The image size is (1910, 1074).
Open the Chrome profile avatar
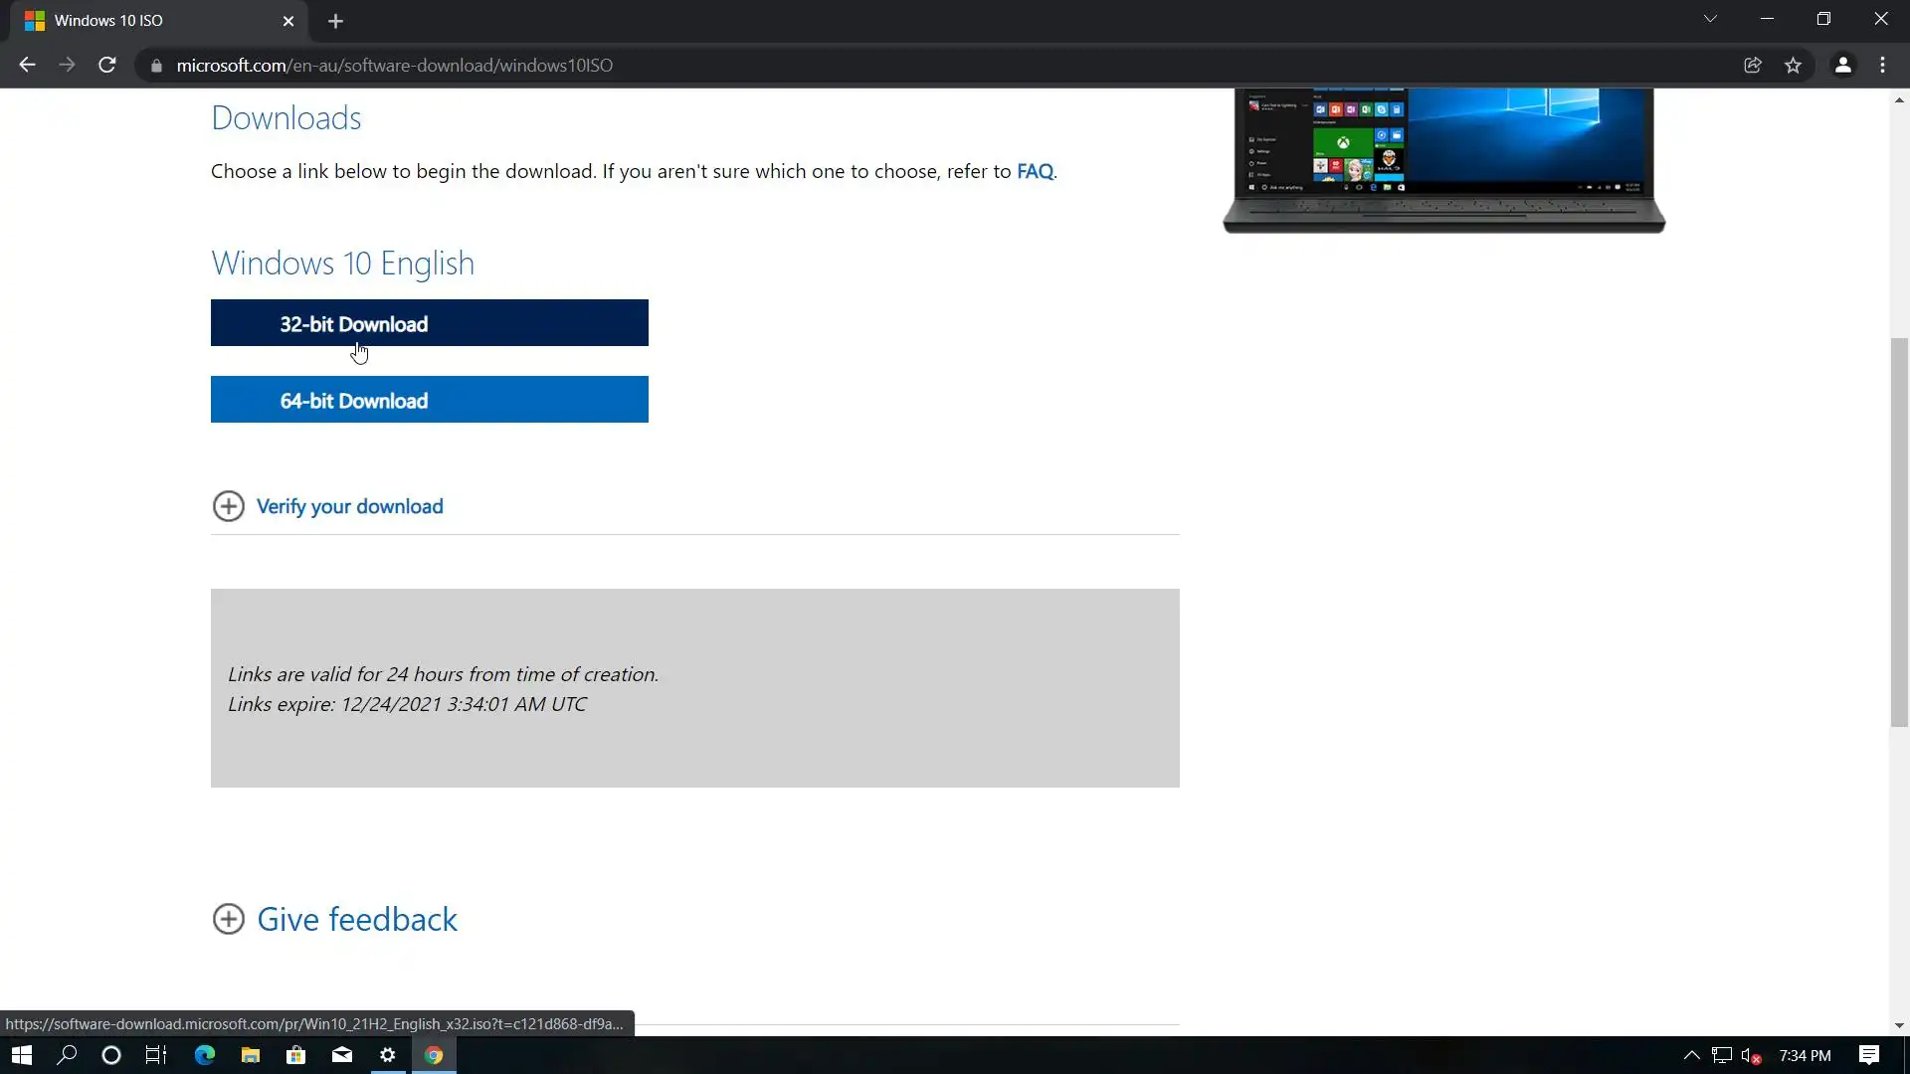coord(1842,66)
